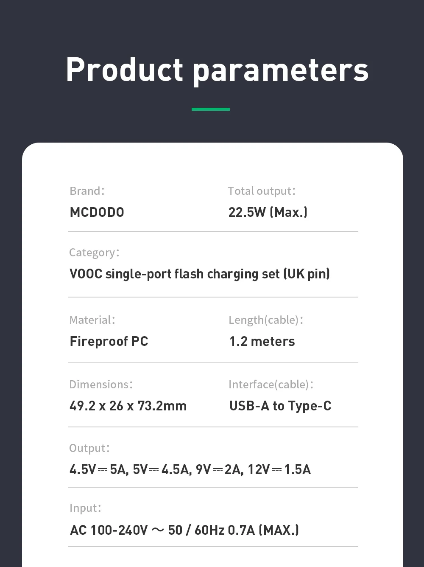Image resolution: width=424 pixels, height=567 pixels.
Task: Select the MCDODO brand value
Action: pos(97,212)
